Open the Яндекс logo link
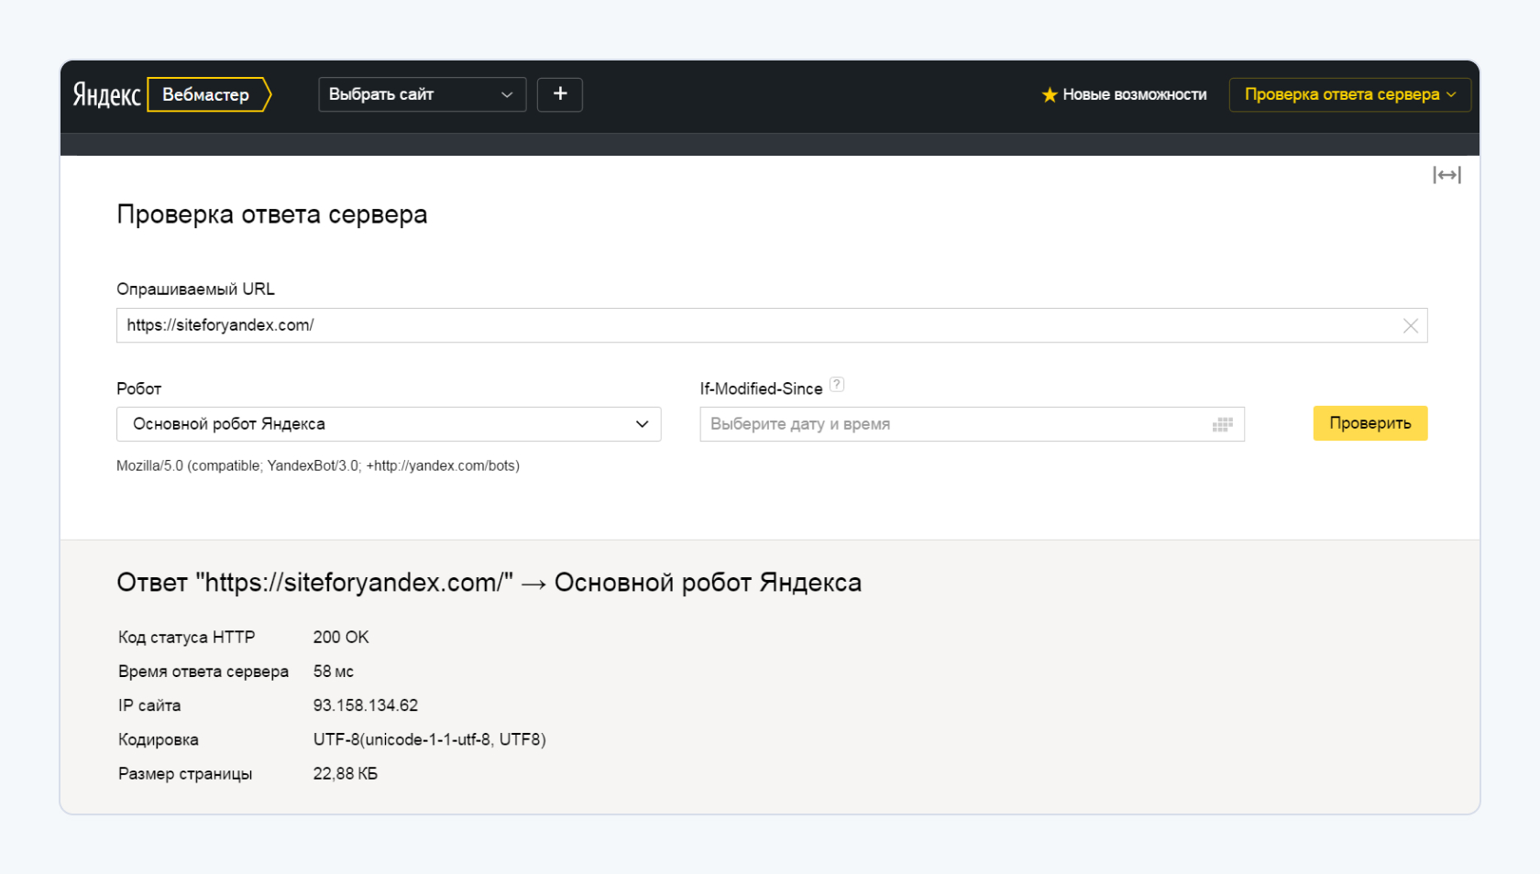 [x=106, y=95]
